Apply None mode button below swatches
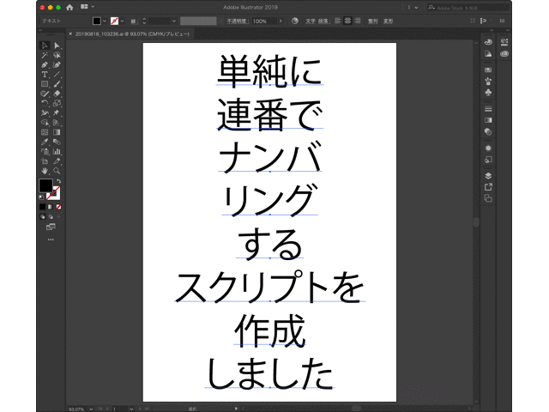Image resolution: width=549 pixels, height=412 pixels. tap(59, 207)
